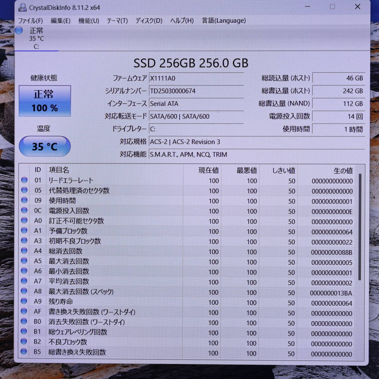
Task: Select the C: drive status tab
Action: (36, 39)
